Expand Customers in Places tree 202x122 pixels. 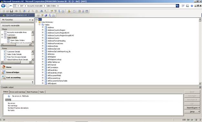(x=2, y=35)
